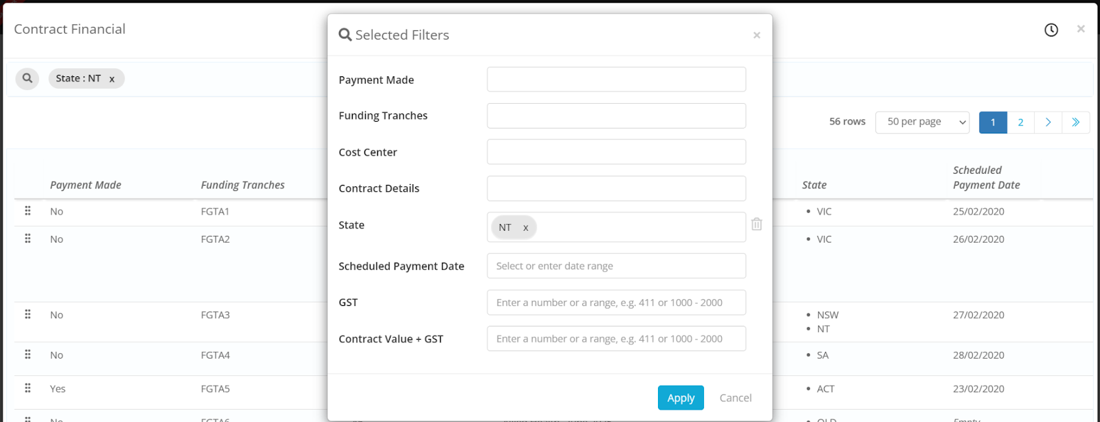The height and width of the screenshot is (422, 1100).
Task: Open the history clock icon at top right
Action: click(x=1050, y=30)
